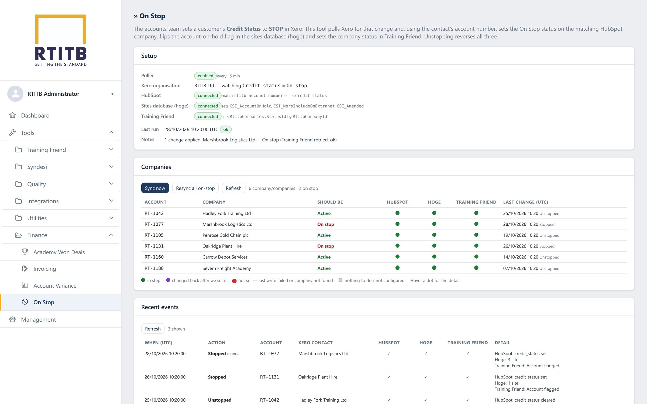The width and height of the screenshot is (647, 404).
Task: Open the RTITB Administrator dropdown arrow
Action: pos(112,94)
